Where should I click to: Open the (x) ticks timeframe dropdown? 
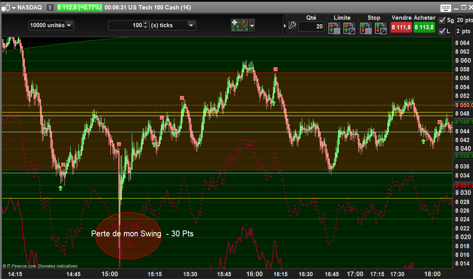[x=173, y=25]
